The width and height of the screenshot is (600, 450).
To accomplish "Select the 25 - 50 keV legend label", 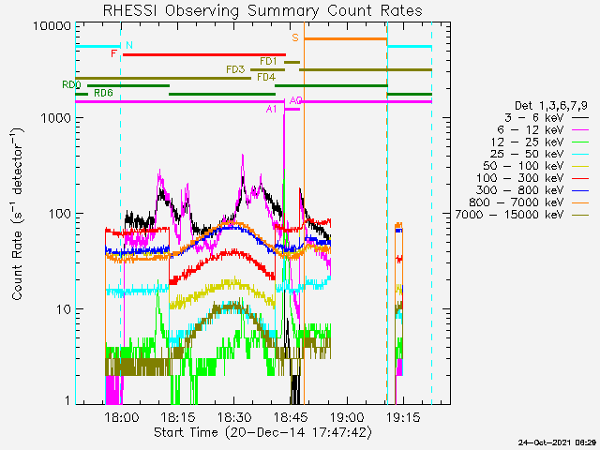I will 527,154.
